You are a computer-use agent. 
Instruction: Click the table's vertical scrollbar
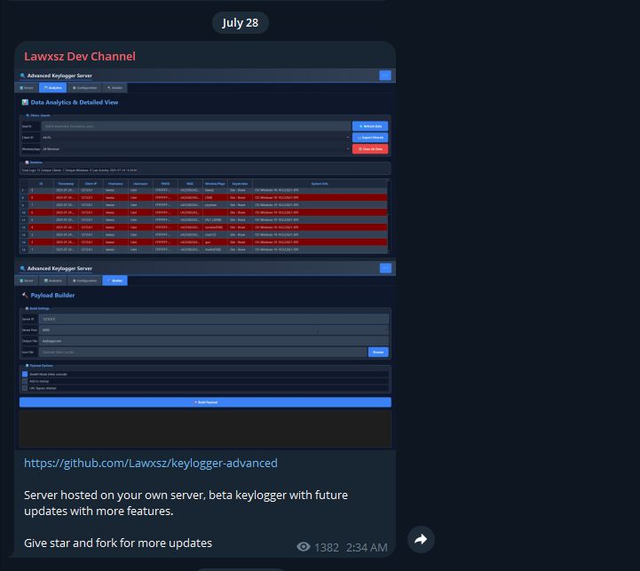(389, 216)
